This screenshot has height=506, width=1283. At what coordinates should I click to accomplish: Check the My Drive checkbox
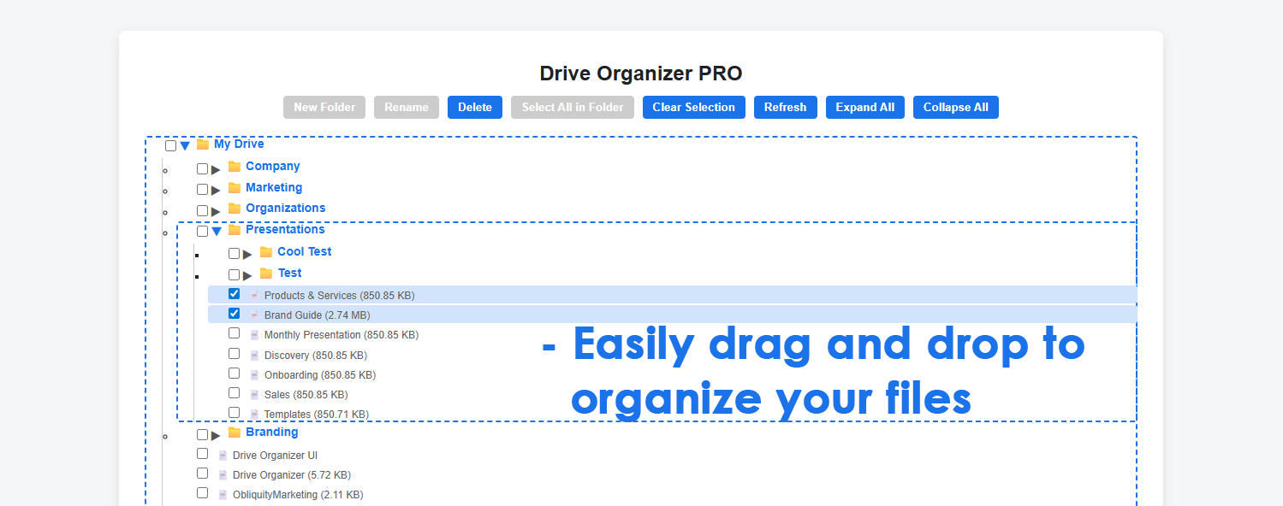coord(170,145)
